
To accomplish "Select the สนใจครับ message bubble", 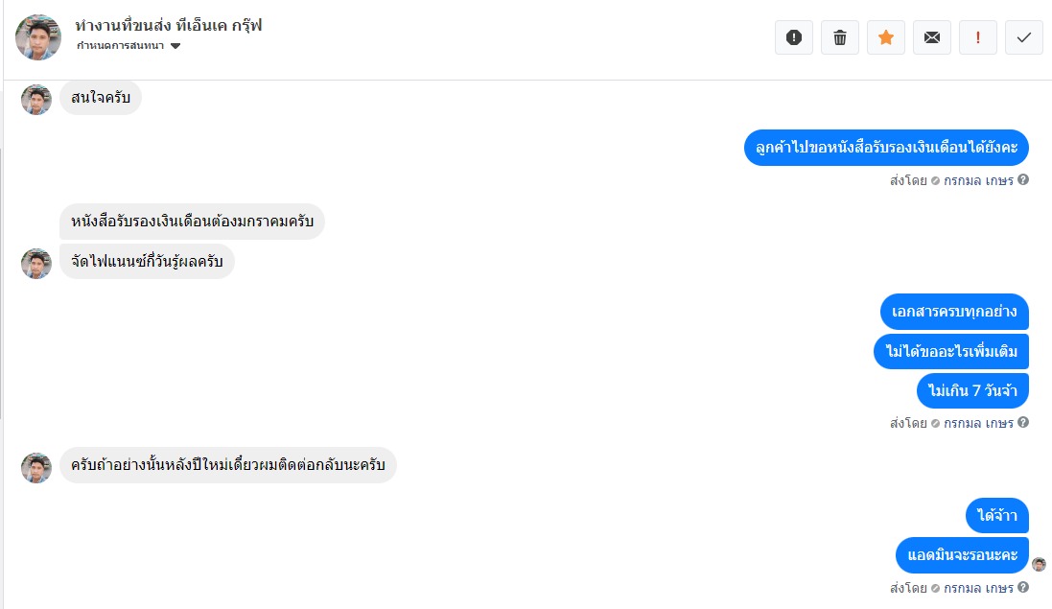I will [x=101, y=99].
